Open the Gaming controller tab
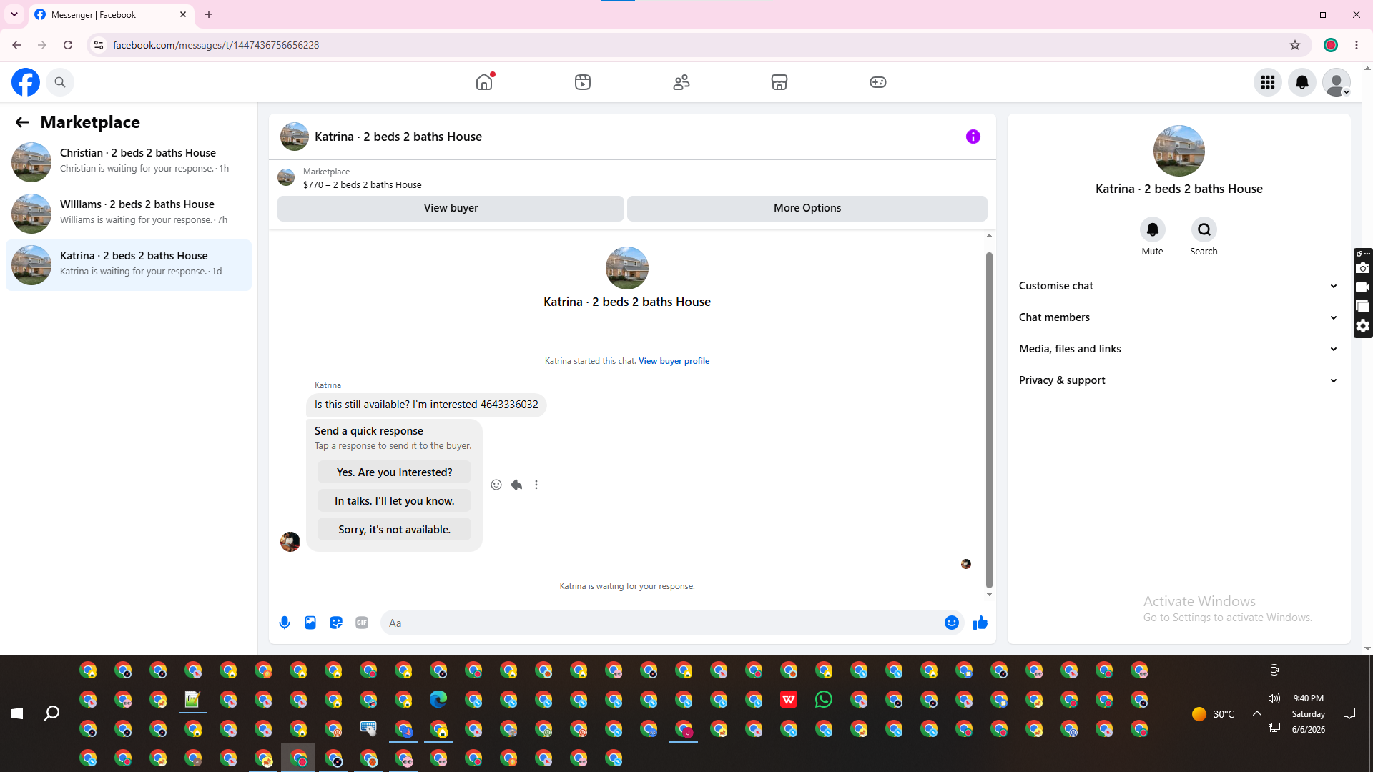 pos(878,82)
